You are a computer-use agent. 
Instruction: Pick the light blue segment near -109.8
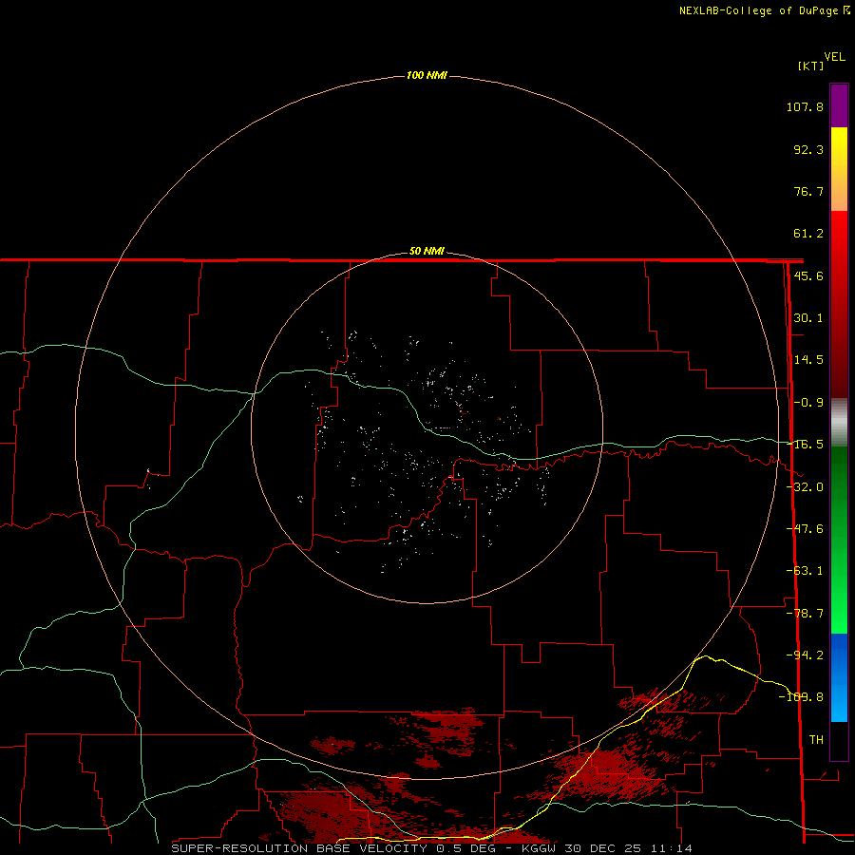coord(839,703)
